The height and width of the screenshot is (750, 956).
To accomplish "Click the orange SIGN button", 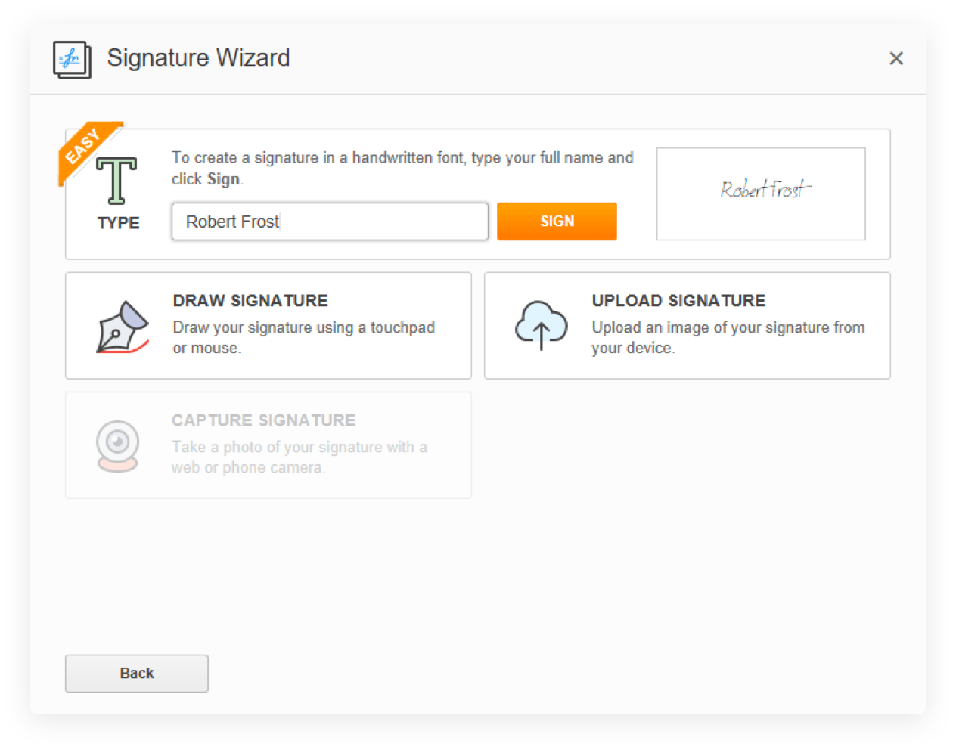I will (x=557, y=222).
